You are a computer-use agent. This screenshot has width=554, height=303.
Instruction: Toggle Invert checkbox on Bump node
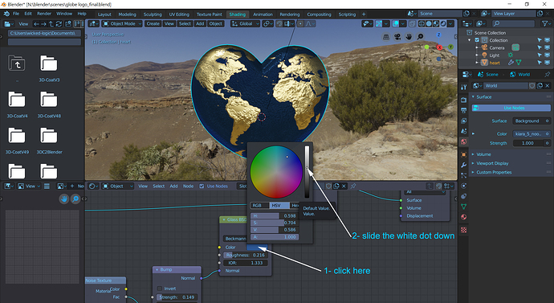coord(160,289)
